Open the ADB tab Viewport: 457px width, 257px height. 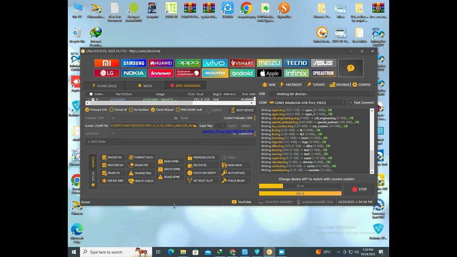269,85
